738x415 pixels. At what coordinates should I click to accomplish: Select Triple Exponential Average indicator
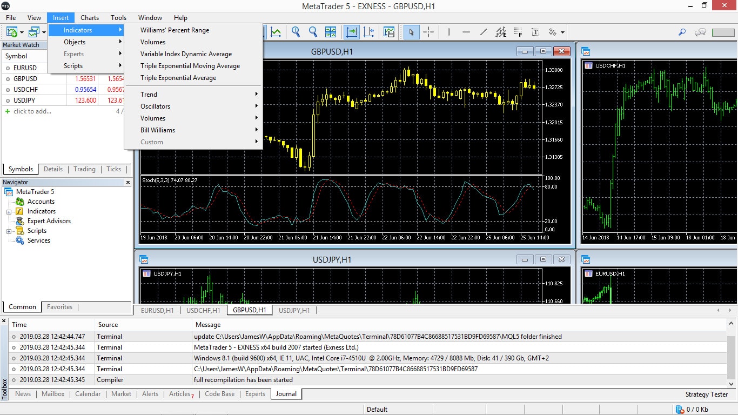tap(193, 78)
